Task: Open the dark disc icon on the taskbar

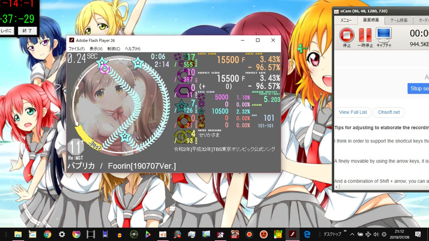Action: point(134,234)
